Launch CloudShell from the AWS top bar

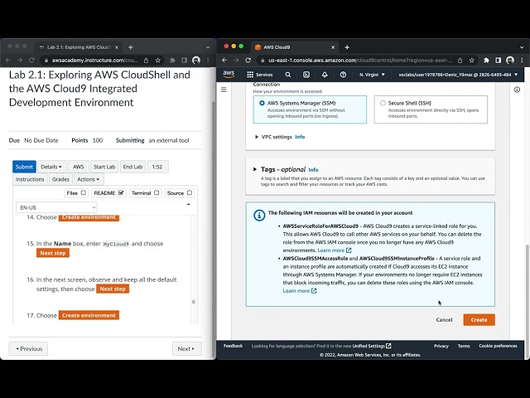point(306,75)
